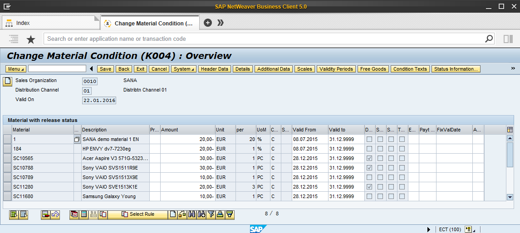Click the Free Goods button
The image size is (520, 233).
pos(373,69)
